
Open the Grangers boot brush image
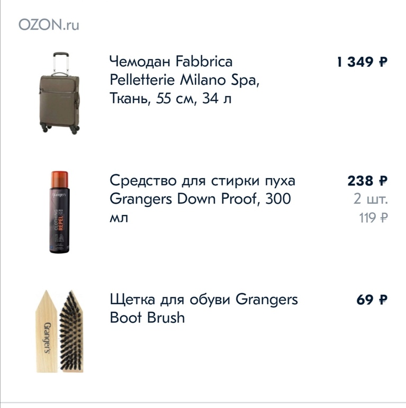[59, 331]
